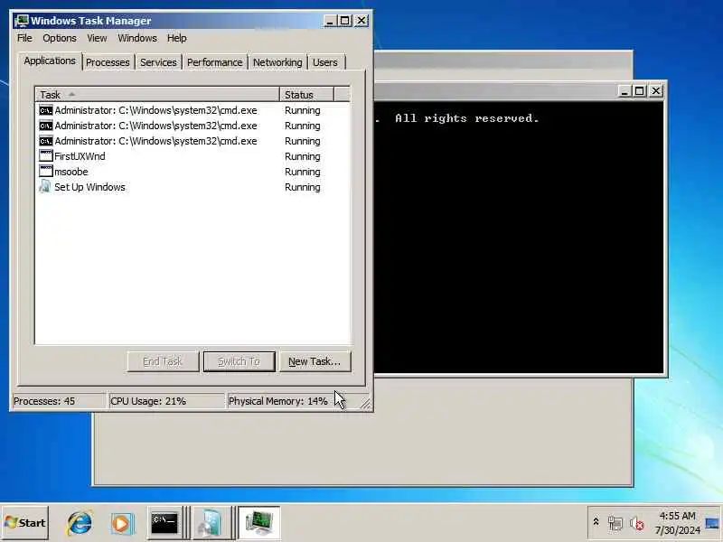Open the clock showing 4:55 AM

(x=677, y=523)
